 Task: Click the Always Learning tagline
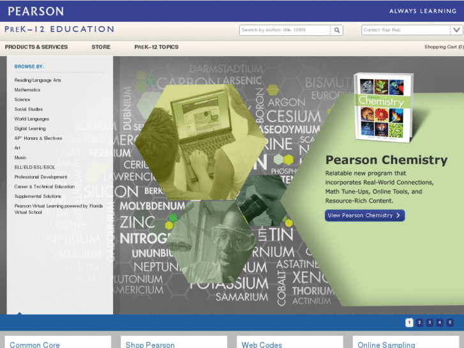(423, 11)
